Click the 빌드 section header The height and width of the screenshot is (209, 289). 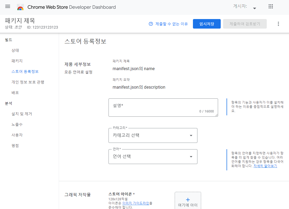(x=8, y=40)
